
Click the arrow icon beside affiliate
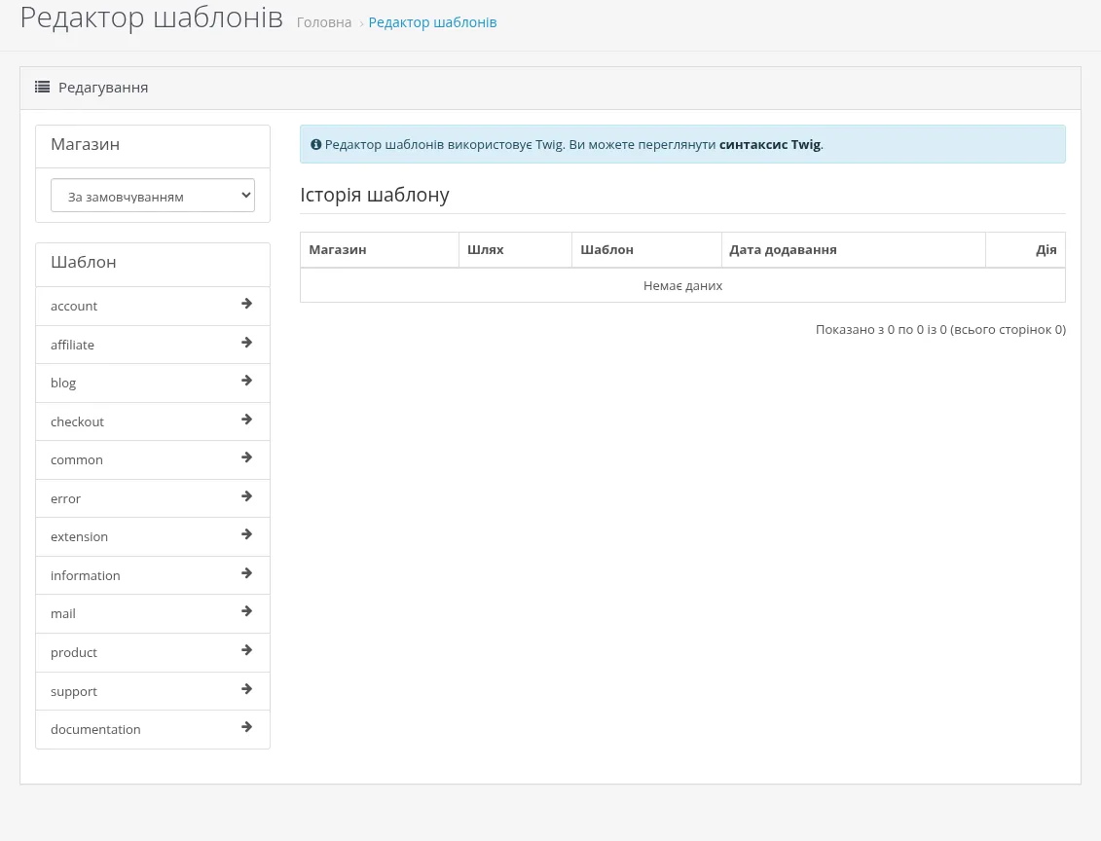pos(246,343)
